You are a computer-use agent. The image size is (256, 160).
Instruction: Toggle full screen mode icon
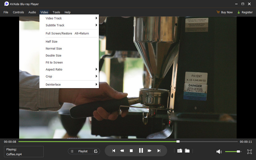(250, 151)
